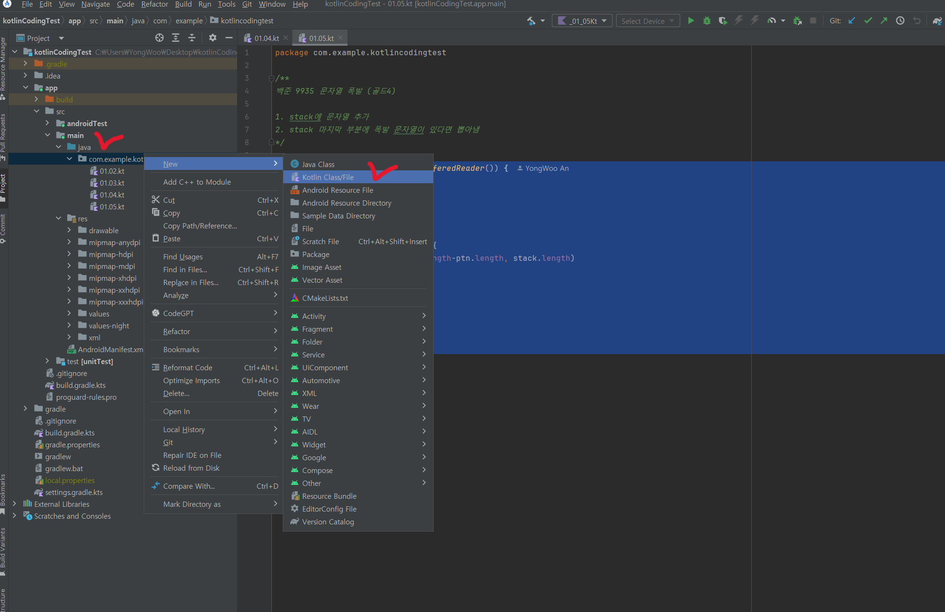This screenshot has height=612, width=945.
Task: Start debugging with the Debug icon
Action: pyautogui.click(x=706, y=20)
